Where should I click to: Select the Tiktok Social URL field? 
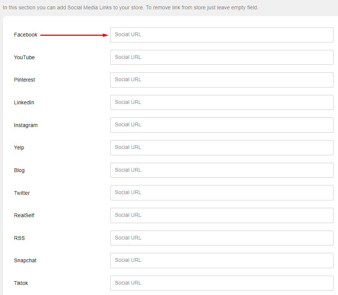click(222, 283)
